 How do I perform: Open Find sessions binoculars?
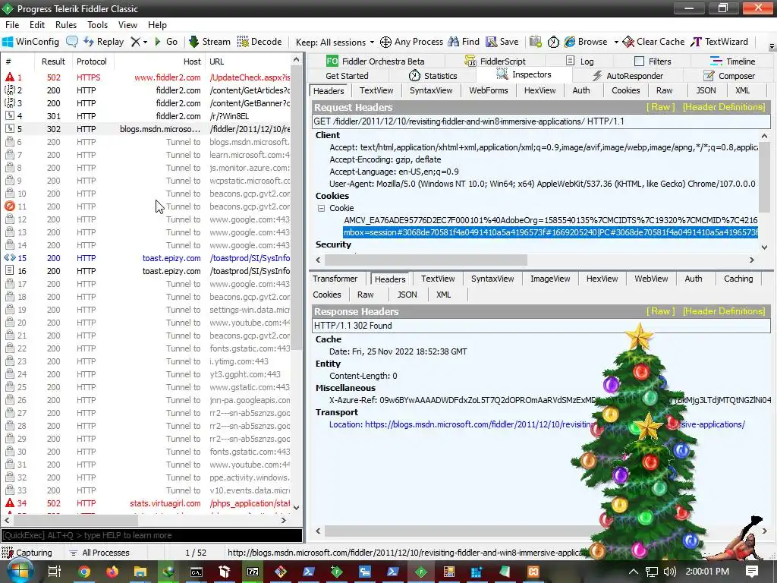[464, 42]
